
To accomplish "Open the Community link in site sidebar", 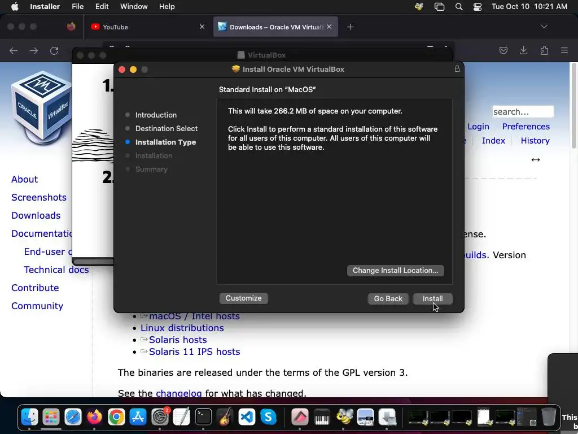I will 37,306.
